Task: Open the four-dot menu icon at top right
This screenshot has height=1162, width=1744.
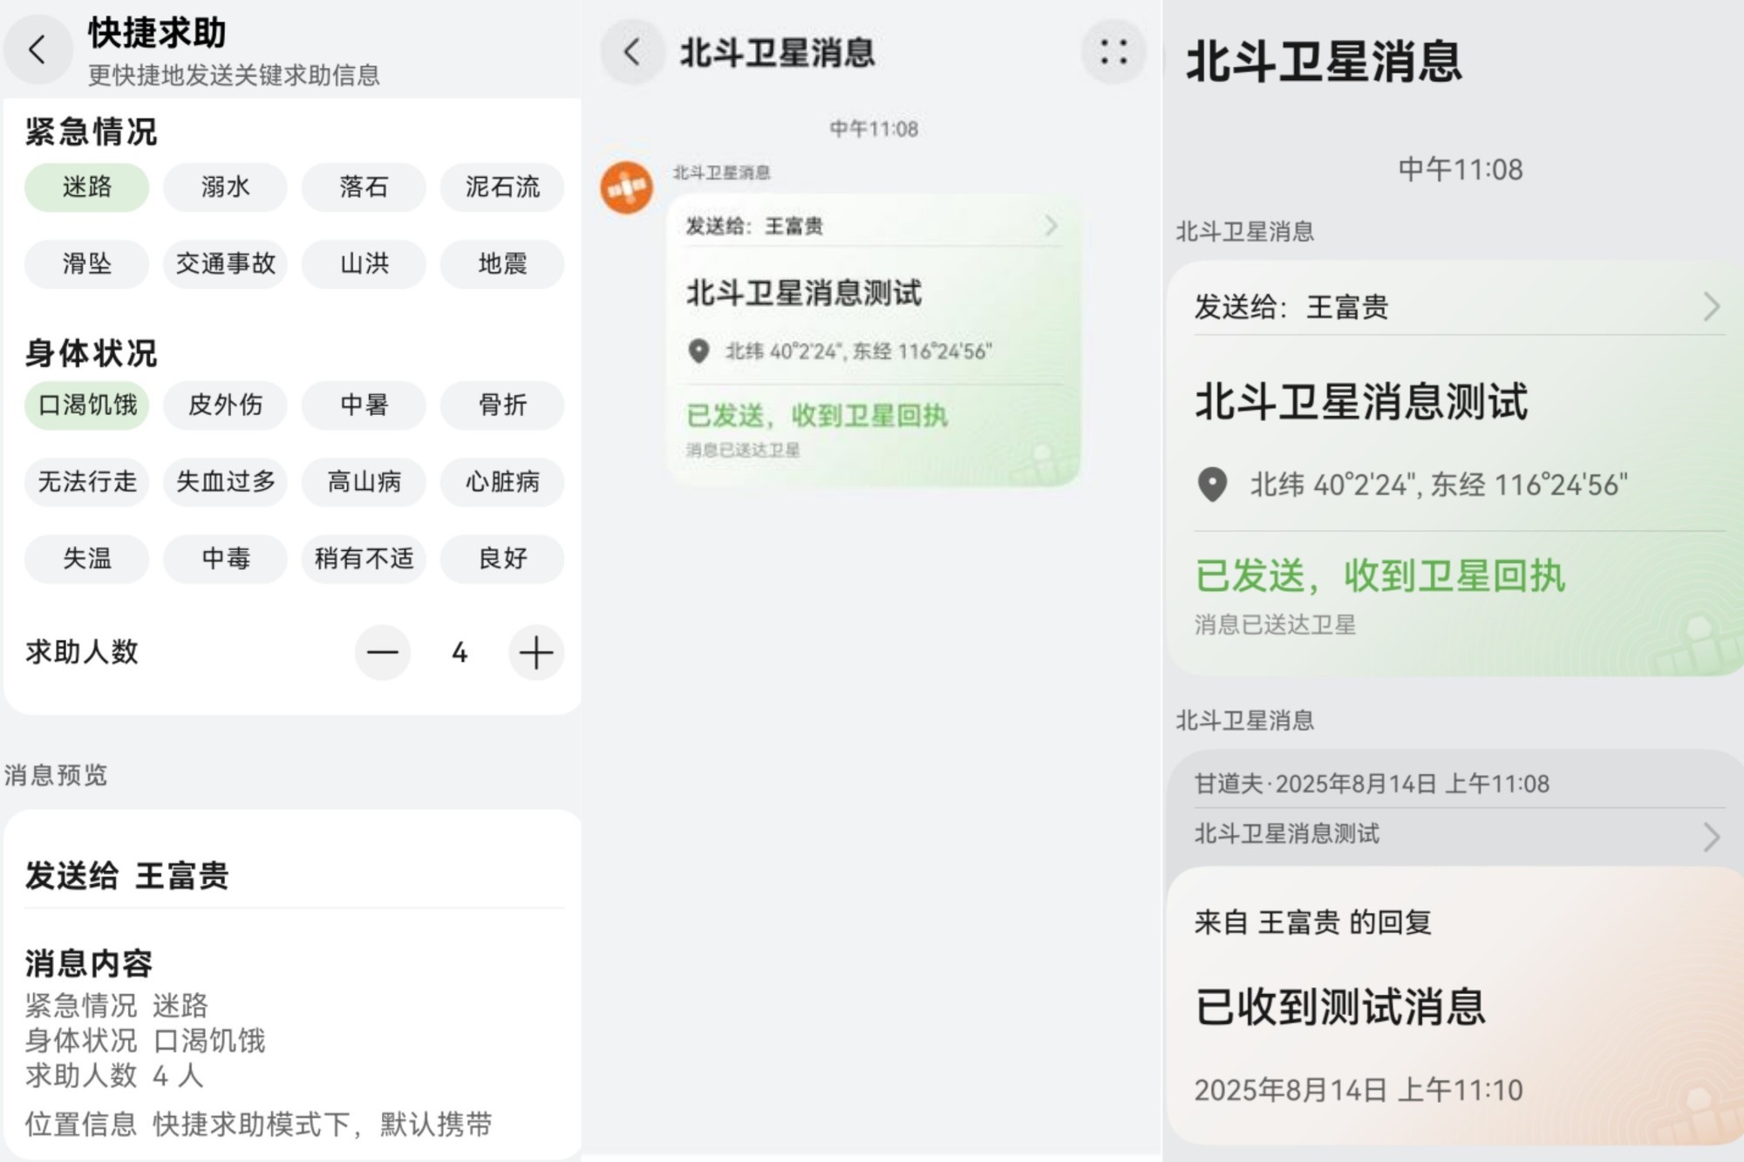Action: tap(1114, 51)
